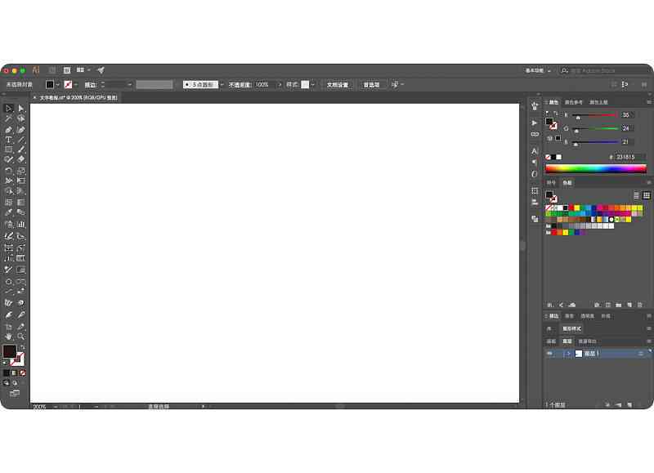This screenshot has height=473, width=654.
Task: Select the Rotate tool
Action: pos(8,171)
